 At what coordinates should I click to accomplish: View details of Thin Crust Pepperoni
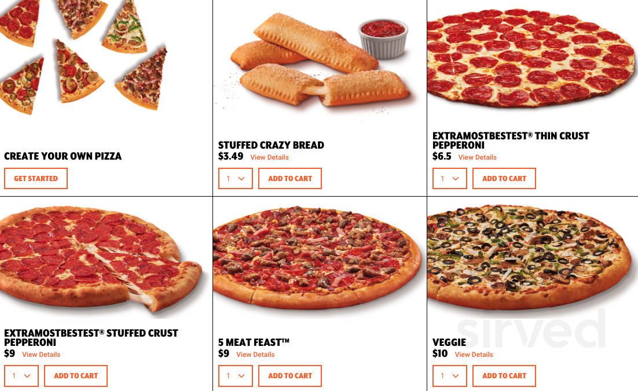(477, 157)
